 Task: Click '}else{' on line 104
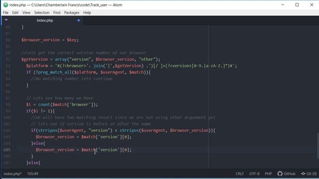point(38,143)
